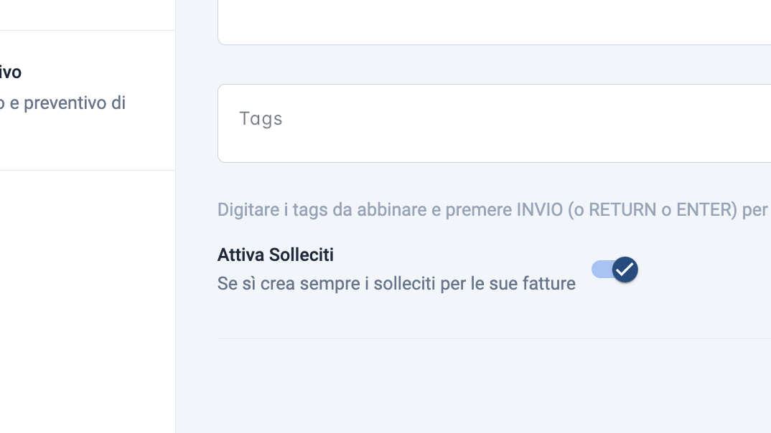Image resolution: width=771 pixels, height=433 pixels.
Task: Focus the partially visible field above Tags
Action: (x=494, y=22)
